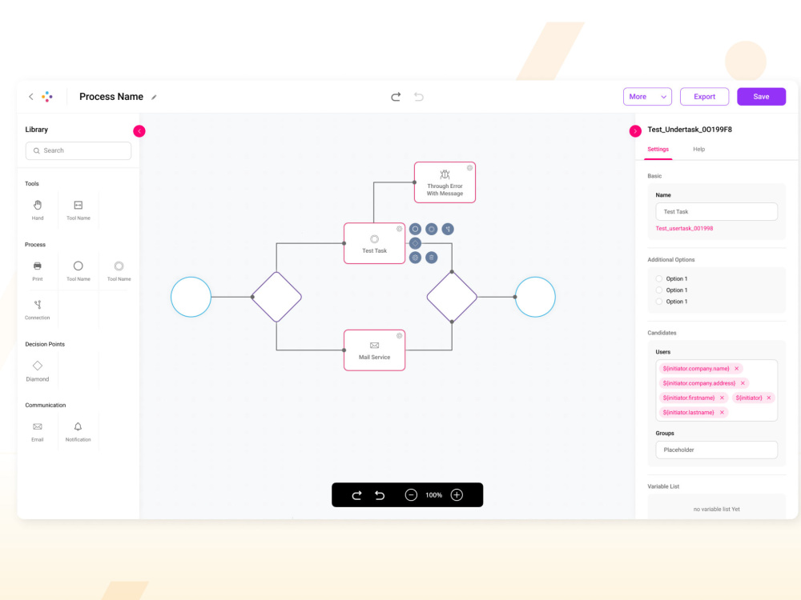Open gear settings on Test Task node
This screenshot has width=801, height=600.
click(400, 229)
